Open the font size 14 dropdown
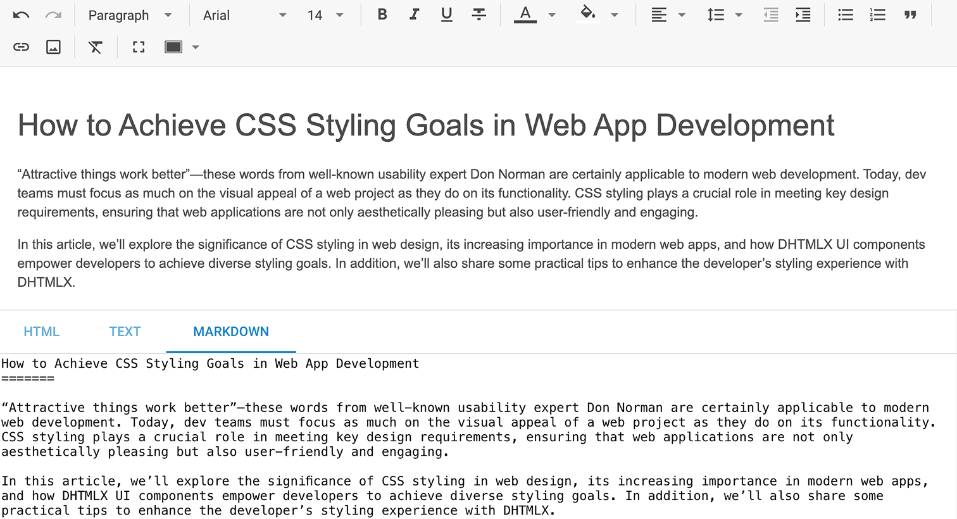The height and width of the screenshot is (519, 957). pos(325,15)
